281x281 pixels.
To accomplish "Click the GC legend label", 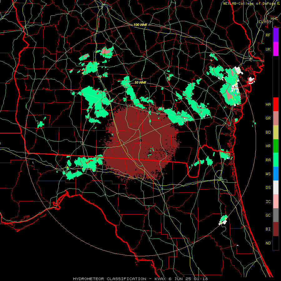I will tap(268, 215).
